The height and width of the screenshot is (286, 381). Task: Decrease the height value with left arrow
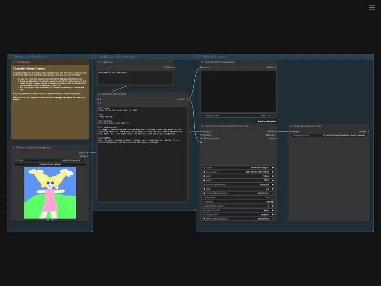pyautogui.click(x=204, y=180)
